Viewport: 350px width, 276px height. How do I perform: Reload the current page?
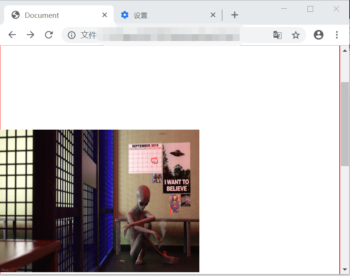[x=49, y=35]
